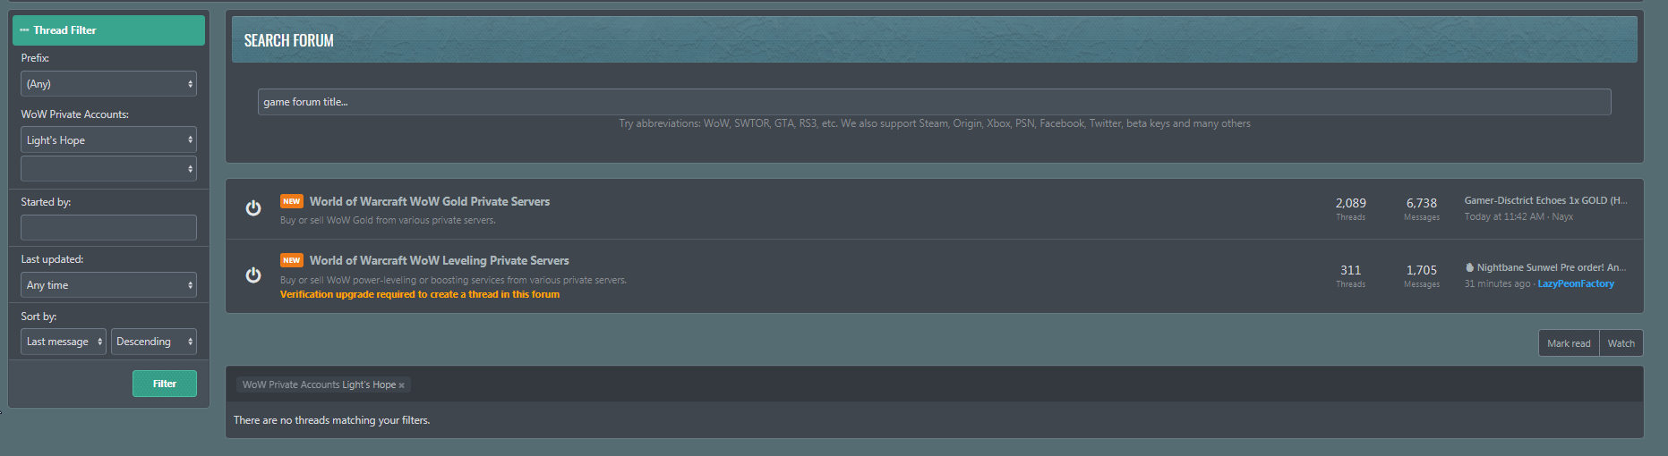Screen dimensions: 1668x456
Task: Click the Today at 11:42 AM timestamp
Action: click(x=1504, y=216)
